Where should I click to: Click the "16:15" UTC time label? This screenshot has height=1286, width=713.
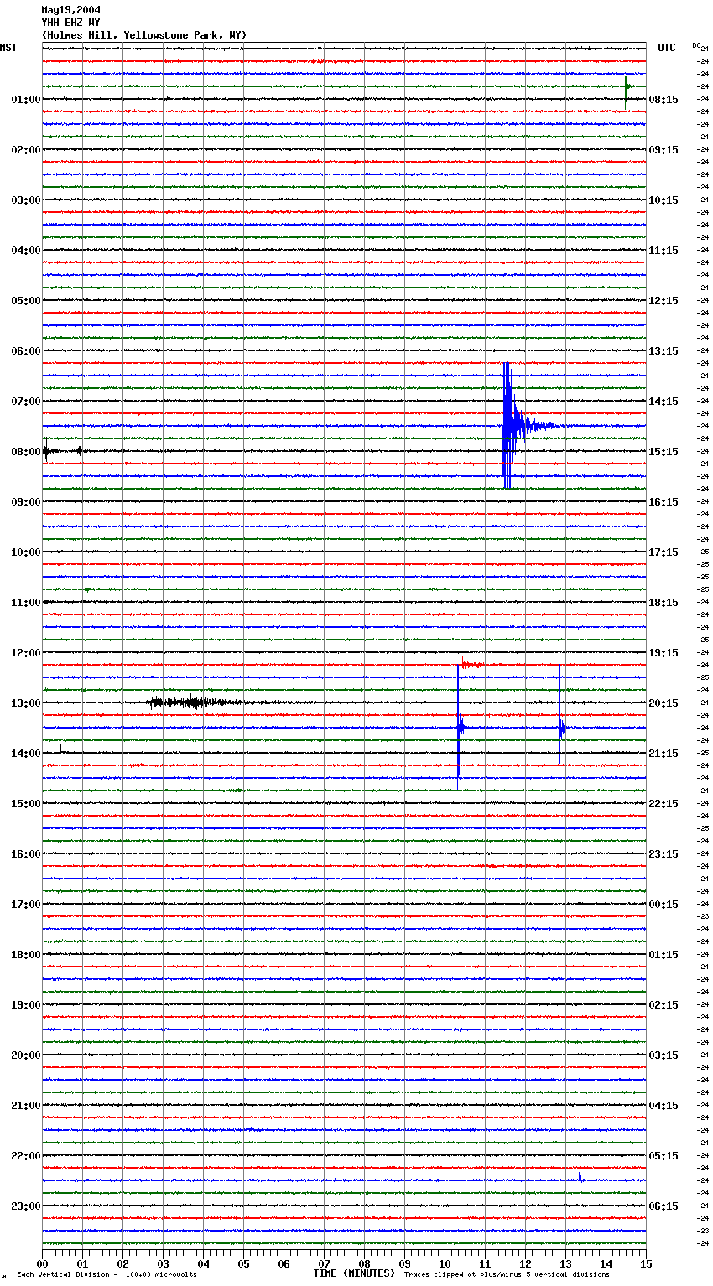pyautogui.click(x=664, y=502)
